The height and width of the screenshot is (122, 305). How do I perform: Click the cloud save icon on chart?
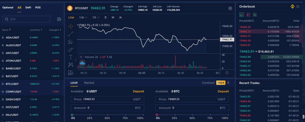[x=83, y=63]
